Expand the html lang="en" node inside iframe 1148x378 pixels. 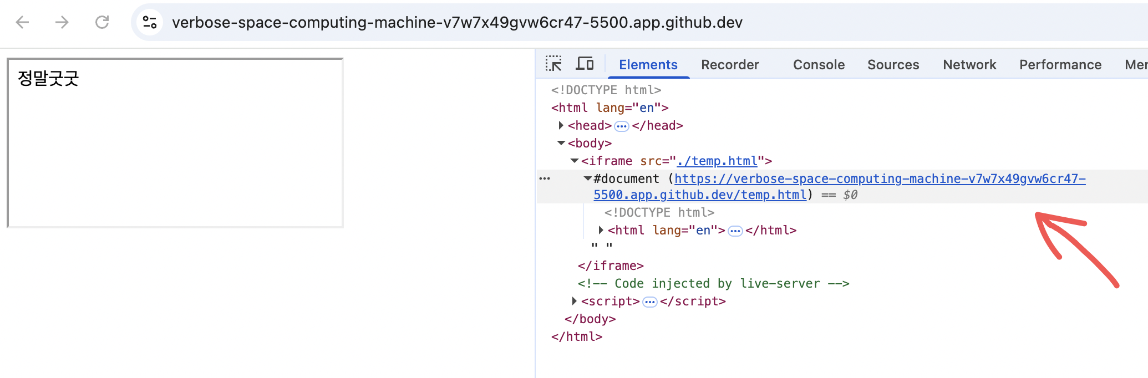(x=601, y=230)
